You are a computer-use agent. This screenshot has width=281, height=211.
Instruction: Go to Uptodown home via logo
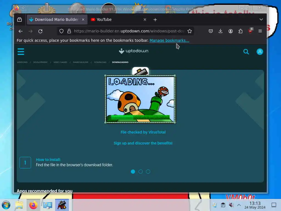pos(134,51)
